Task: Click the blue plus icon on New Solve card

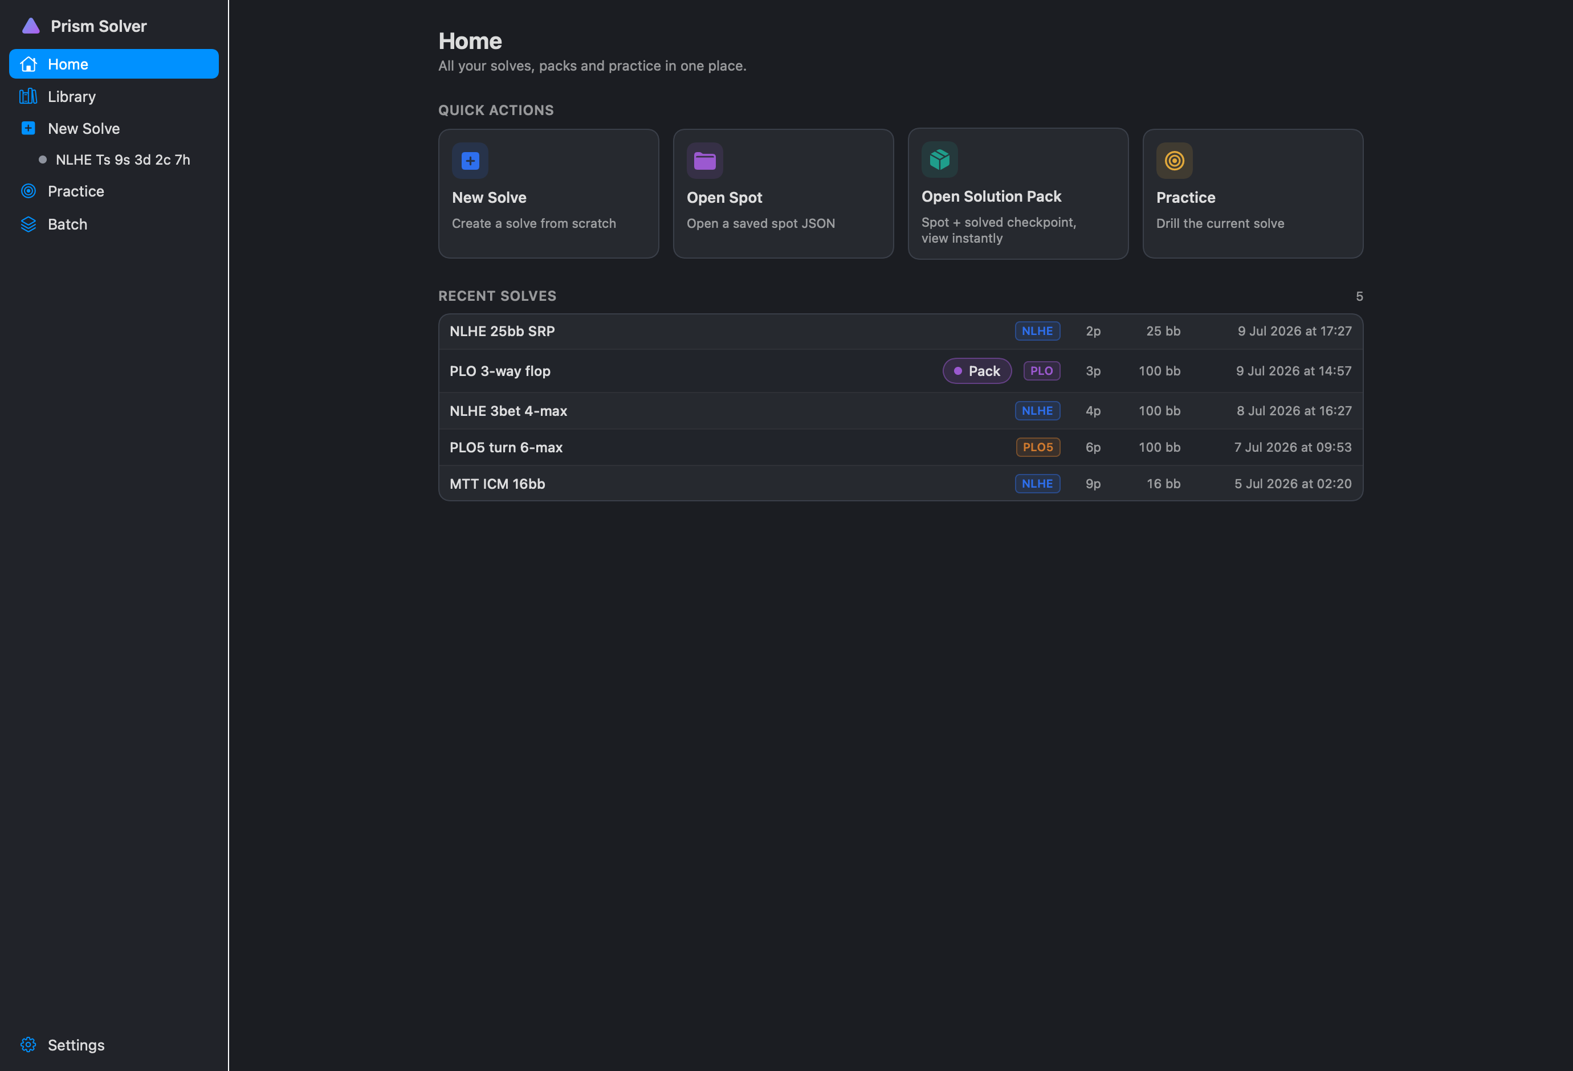Action: pyautogui.click(x=470, y=160)
